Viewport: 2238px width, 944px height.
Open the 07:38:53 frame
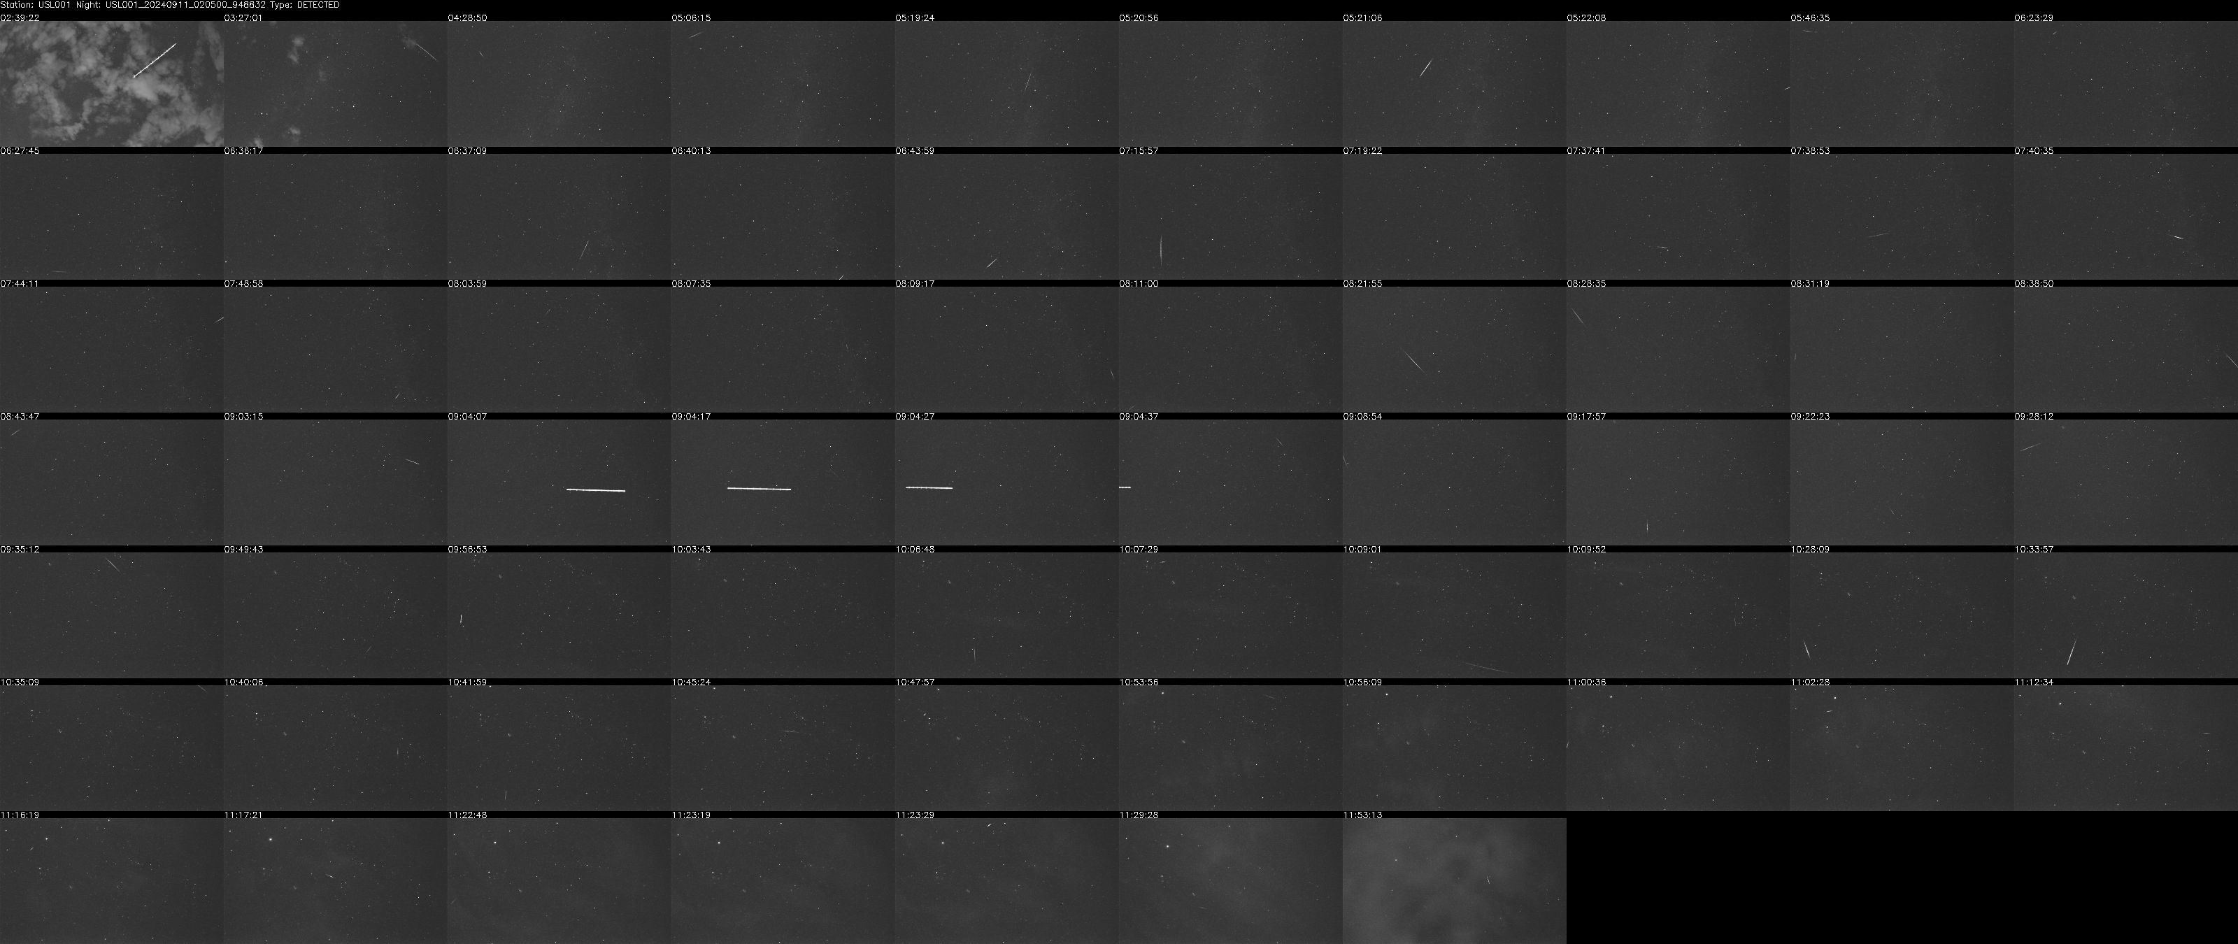tap(1902, 216)
